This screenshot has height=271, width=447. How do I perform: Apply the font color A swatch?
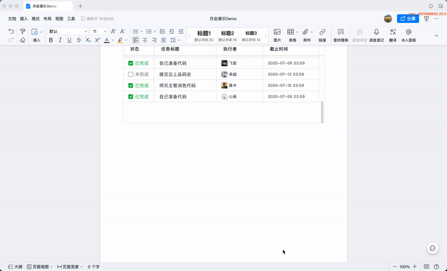(107, 40)
